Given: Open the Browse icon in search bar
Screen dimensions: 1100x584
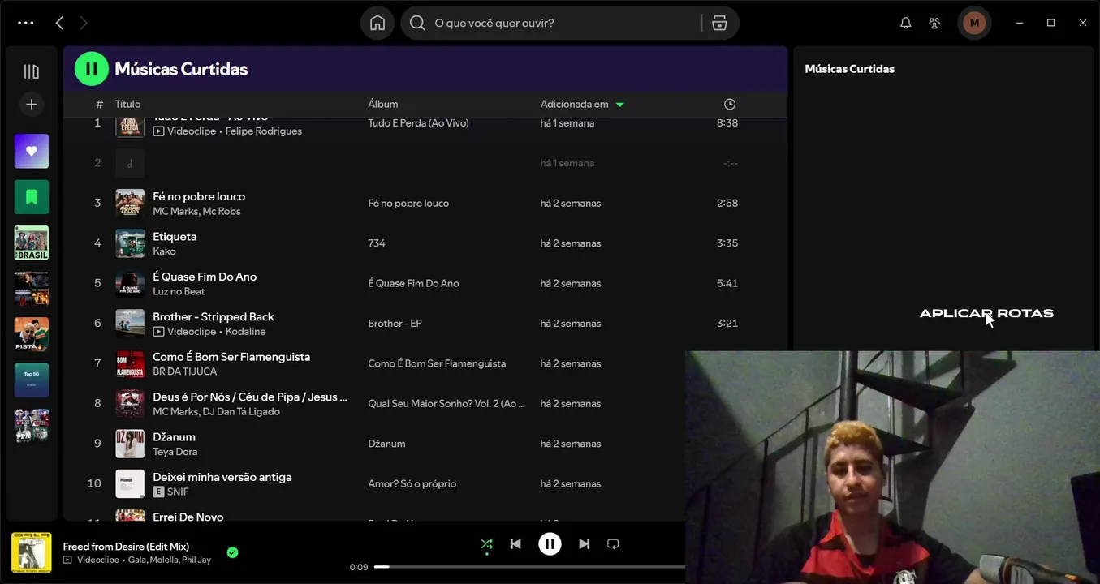Looking at the screenshot, I should [x=719, y=23].
